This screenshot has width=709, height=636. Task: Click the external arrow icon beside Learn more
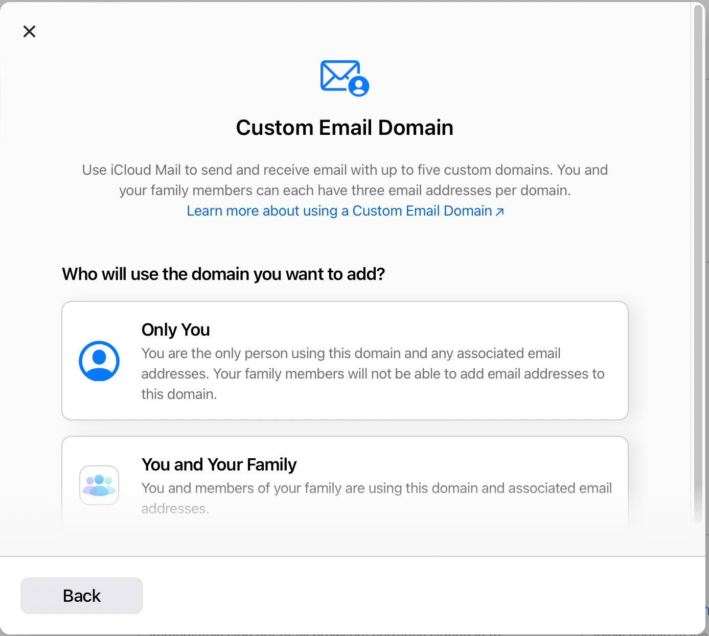(500, 212)
